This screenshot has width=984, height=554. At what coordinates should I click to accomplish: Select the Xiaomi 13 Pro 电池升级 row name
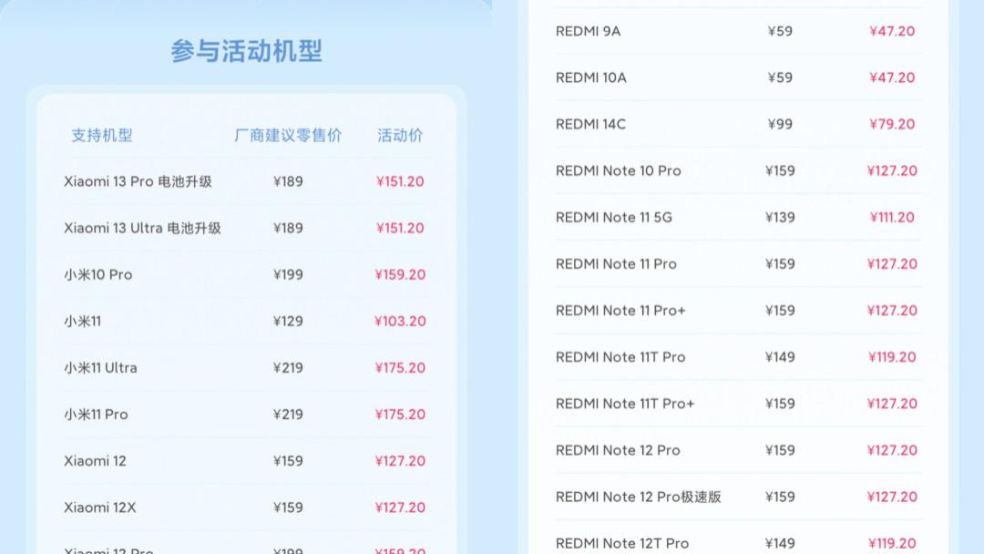coord(138,181)
